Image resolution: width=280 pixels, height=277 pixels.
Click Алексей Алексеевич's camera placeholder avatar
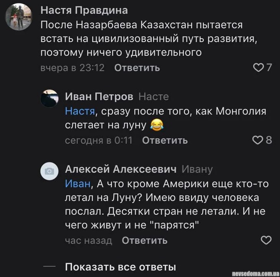click(x=49, y=172)
